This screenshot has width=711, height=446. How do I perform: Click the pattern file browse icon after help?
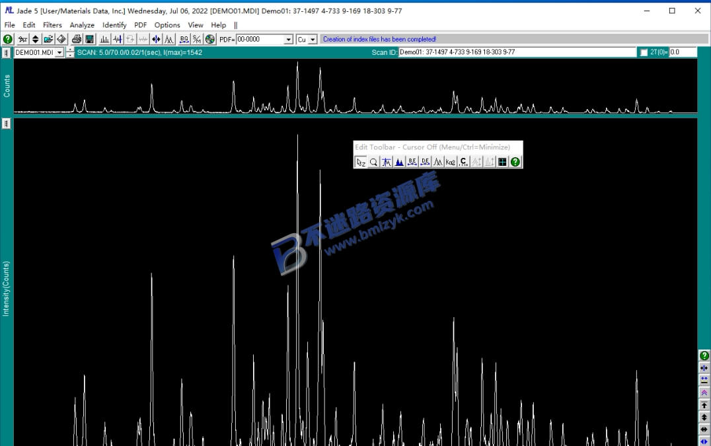click(22, 40)
